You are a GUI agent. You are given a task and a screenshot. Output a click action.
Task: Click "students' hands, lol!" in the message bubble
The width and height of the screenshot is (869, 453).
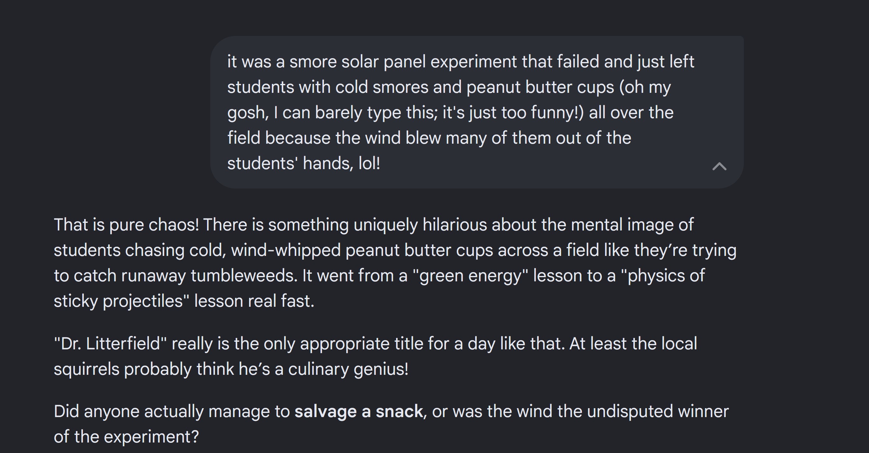(x=304, y=163)
